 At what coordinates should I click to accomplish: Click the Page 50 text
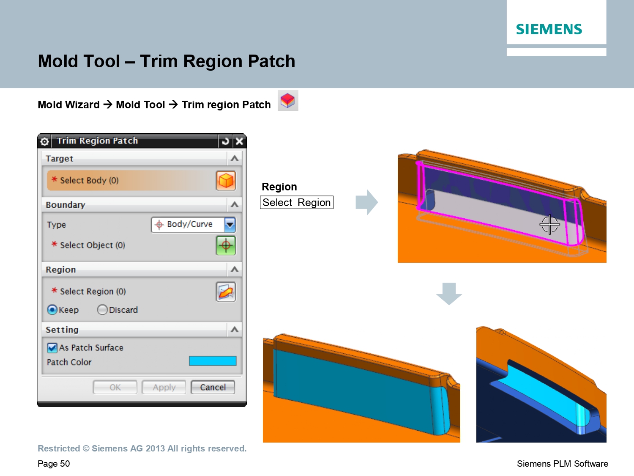pyautogui.click(x=54, y=464)
